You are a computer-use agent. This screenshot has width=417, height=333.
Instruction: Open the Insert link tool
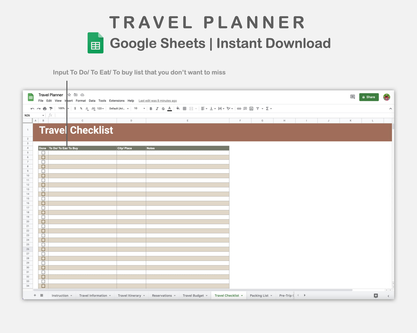[239, 108]
